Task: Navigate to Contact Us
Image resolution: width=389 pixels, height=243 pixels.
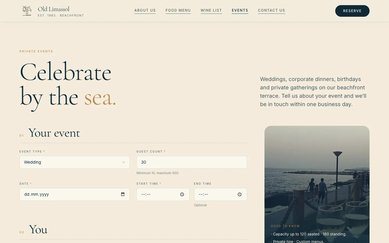Action: 271,11
